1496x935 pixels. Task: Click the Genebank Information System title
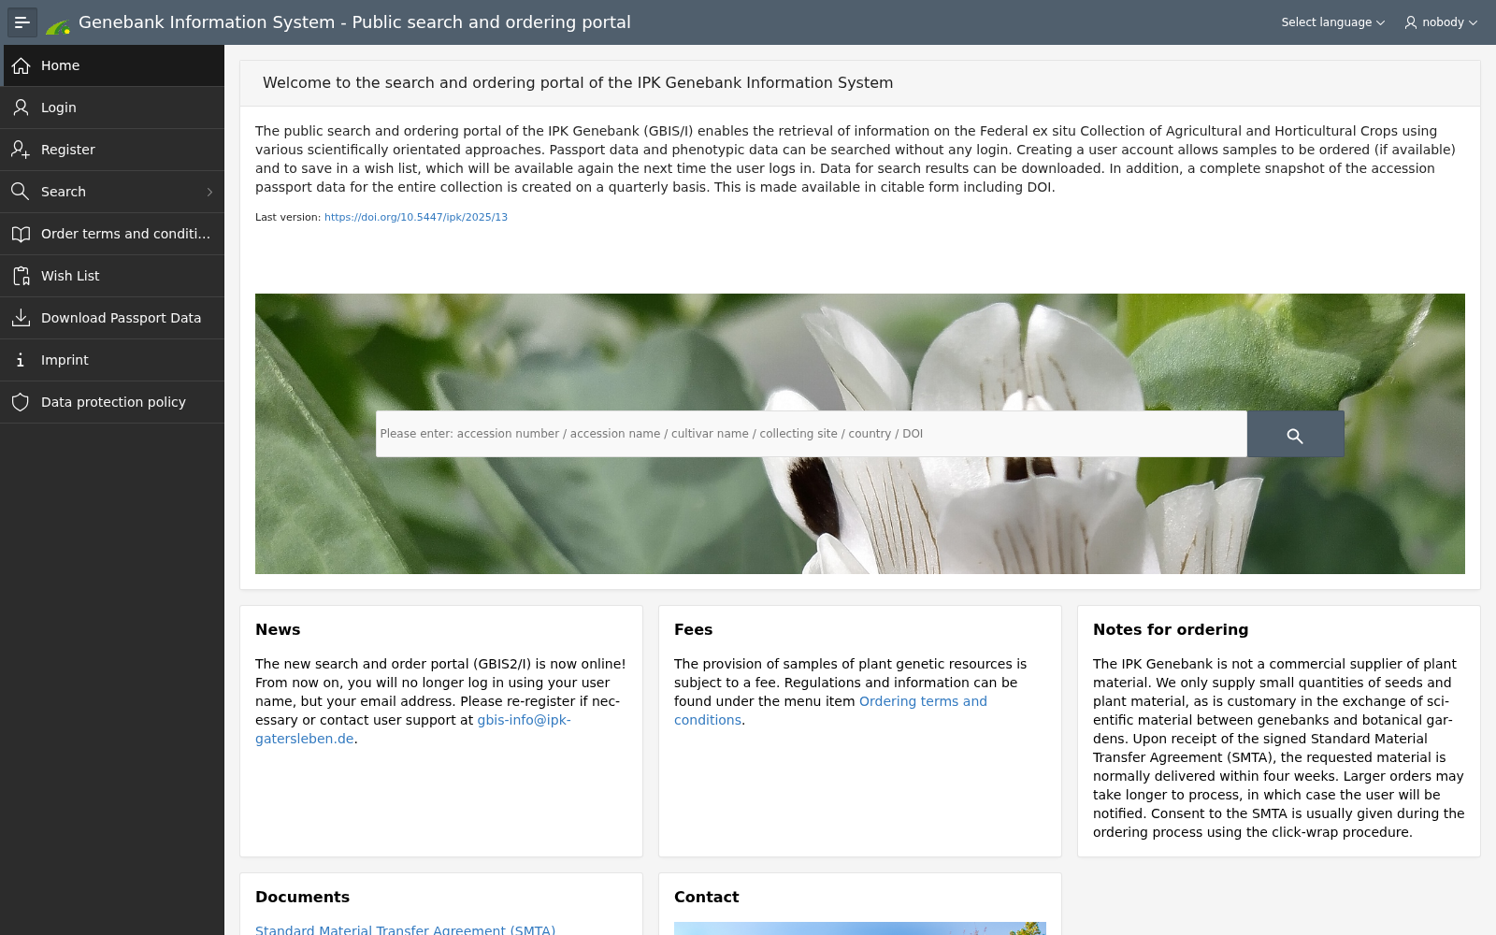point(354,22)
